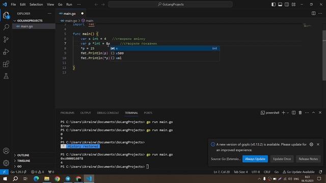Image resolution: width=326 pixels, height=183 pixels.
Task: Go back with navigation arrow
Action: (x=96, y=5)
